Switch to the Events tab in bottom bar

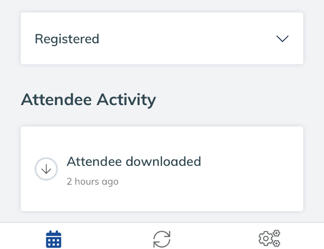[x=53, y=239]
